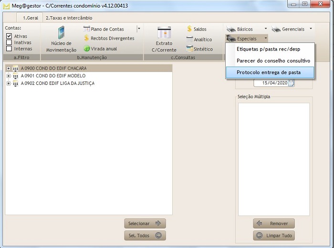Choose Parecer do conselho consultivo

click(270, 61)
